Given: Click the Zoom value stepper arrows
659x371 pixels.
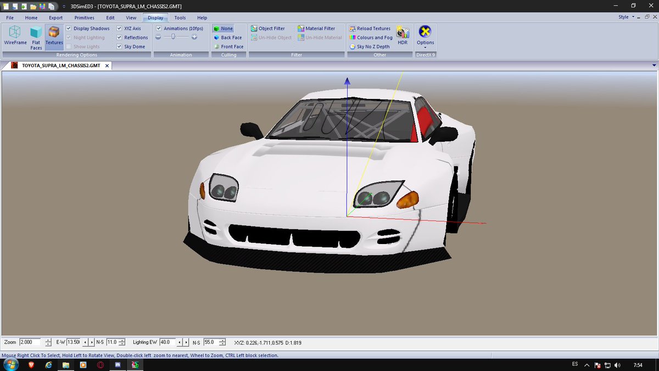Looking at the screenshot, I should click(x=48, y=342).
